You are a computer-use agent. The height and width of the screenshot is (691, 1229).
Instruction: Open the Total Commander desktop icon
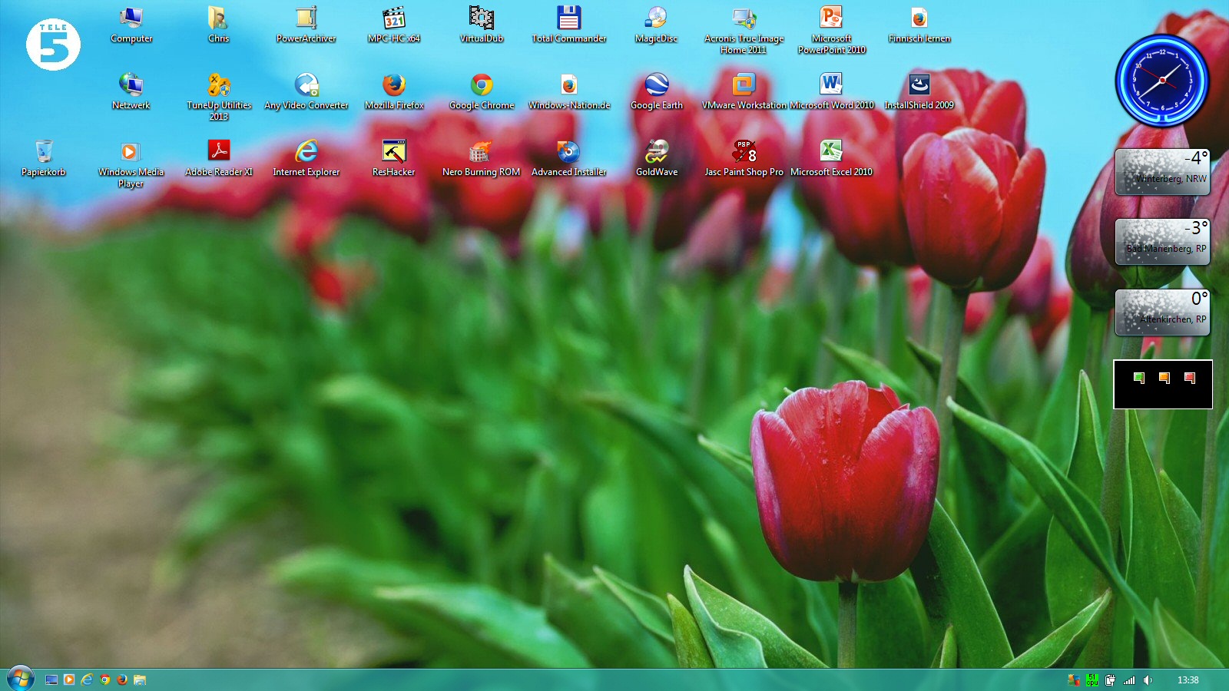pos(568,19)
